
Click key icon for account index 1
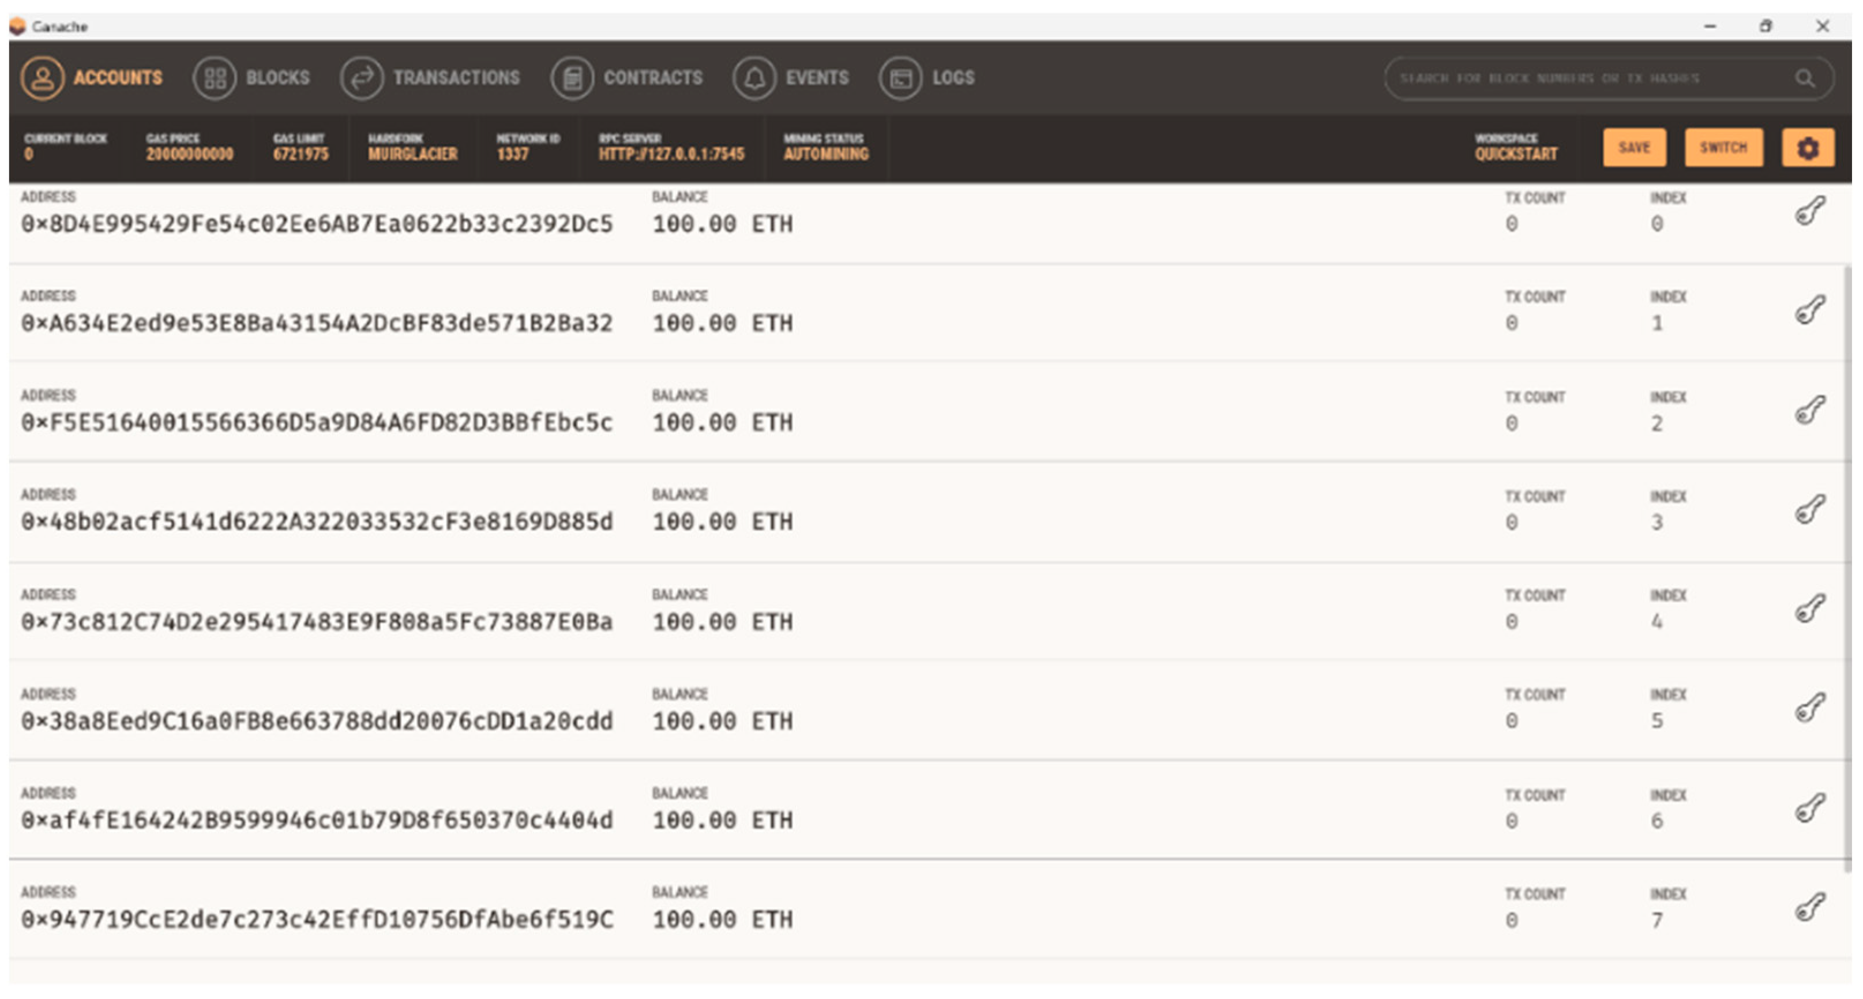click(x=1810, y=310)
